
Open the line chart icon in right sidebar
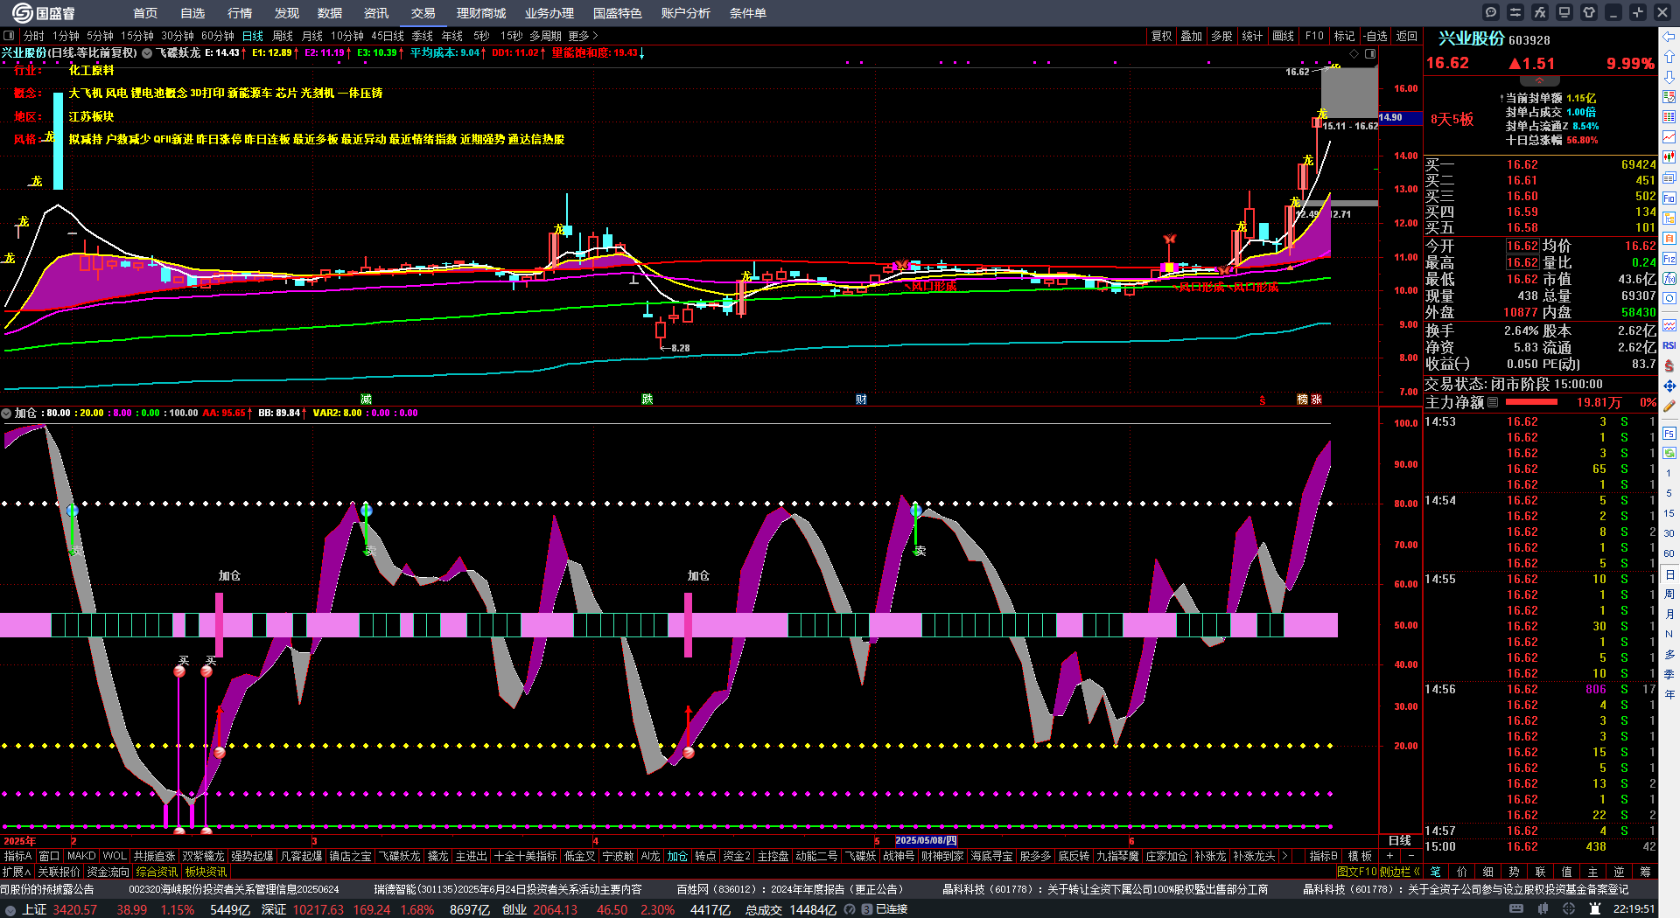(x=1669, y=137)
